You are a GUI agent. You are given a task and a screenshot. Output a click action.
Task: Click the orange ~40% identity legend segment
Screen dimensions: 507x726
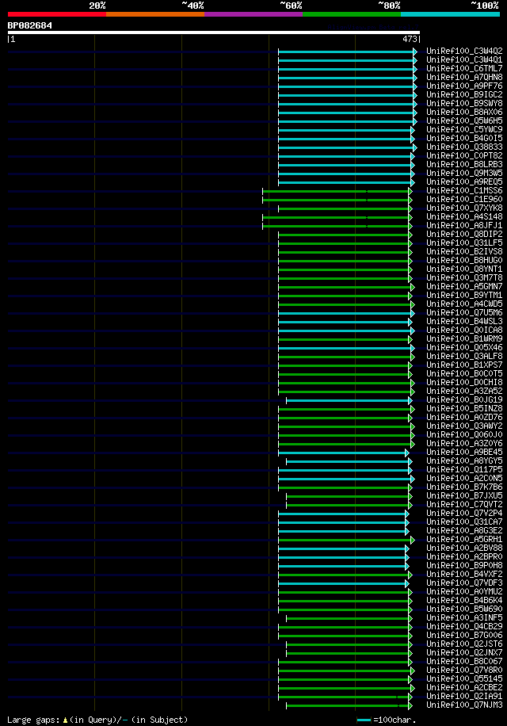point(155,14)
